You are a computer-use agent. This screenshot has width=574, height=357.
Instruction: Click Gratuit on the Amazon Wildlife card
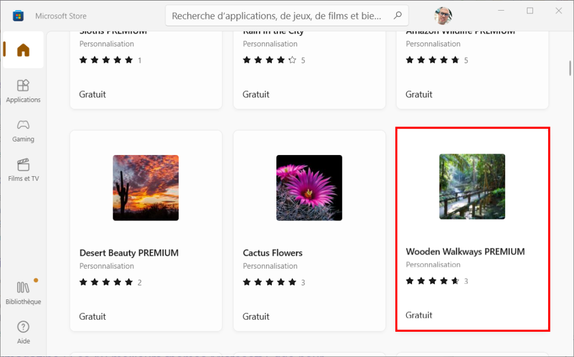tap(419, 94)
